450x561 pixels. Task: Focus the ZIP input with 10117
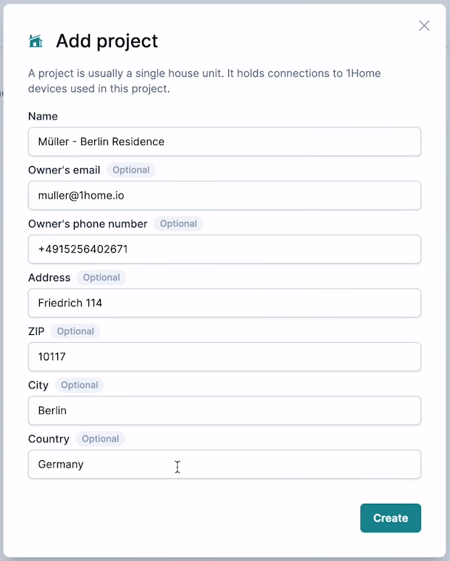click(224, 357)
